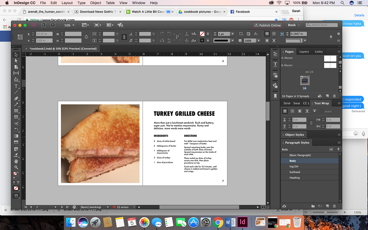Toggle the Invert checkbox in Text Wrap
Screen dimensions: 368x230
322,111
